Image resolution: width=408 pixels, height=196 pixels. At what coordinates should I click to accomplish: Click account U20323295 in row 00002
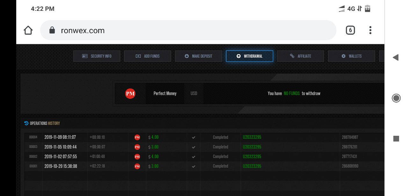pos(252,156)
